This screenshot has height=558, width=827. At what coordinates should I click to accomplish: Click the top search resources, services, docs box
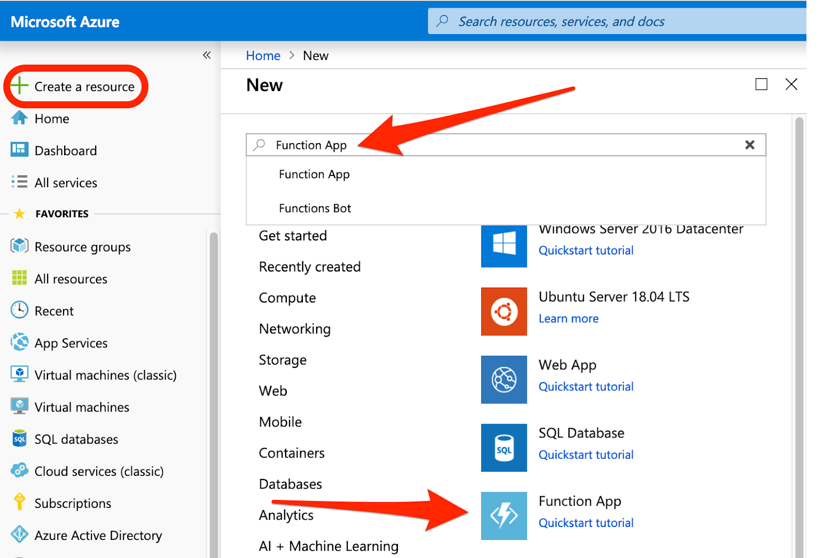point(617,21)
